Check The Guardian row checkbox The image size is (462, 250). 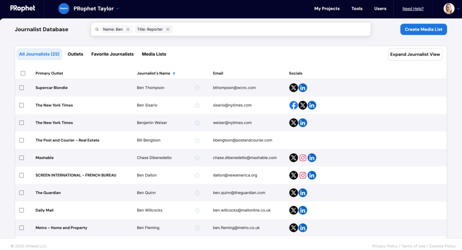pyautogui.click(x=22, y=193)
